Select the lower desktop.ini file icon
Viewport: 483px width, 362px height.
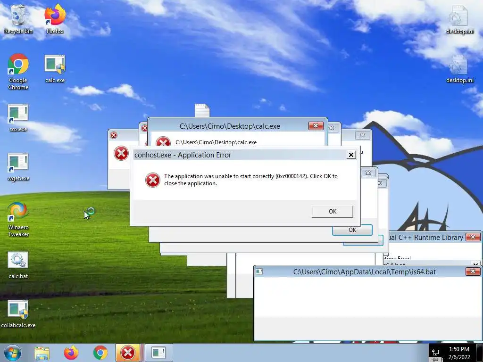click(460, 69)
